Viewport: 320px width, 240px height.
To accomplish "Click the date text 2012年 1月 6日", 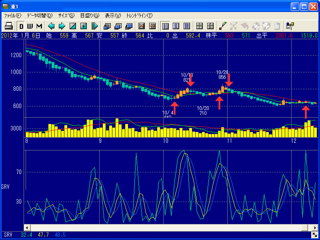I will click(21, 36).
